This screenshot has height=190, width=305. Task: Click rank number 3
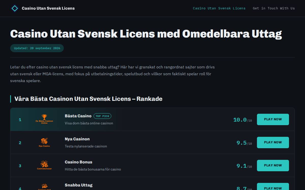coord(20,166)
